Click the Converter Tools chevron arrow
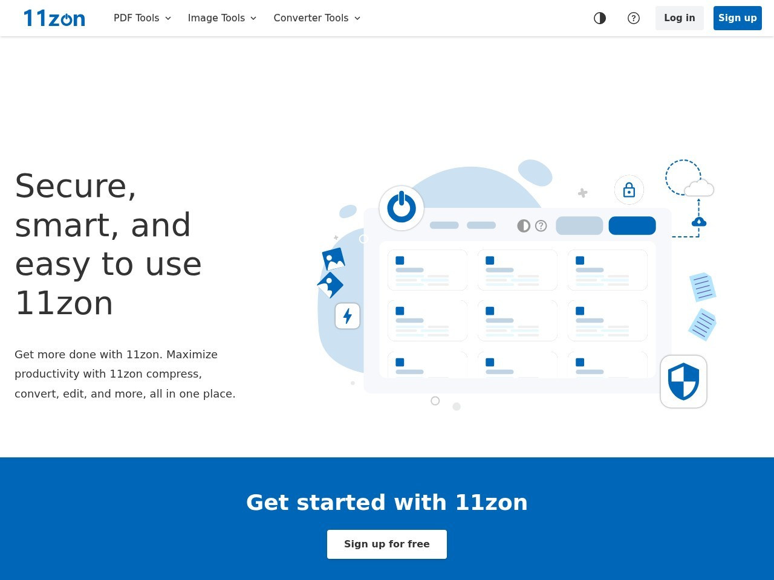This screenshot has height=580, width=774. [x=357, y=18]
